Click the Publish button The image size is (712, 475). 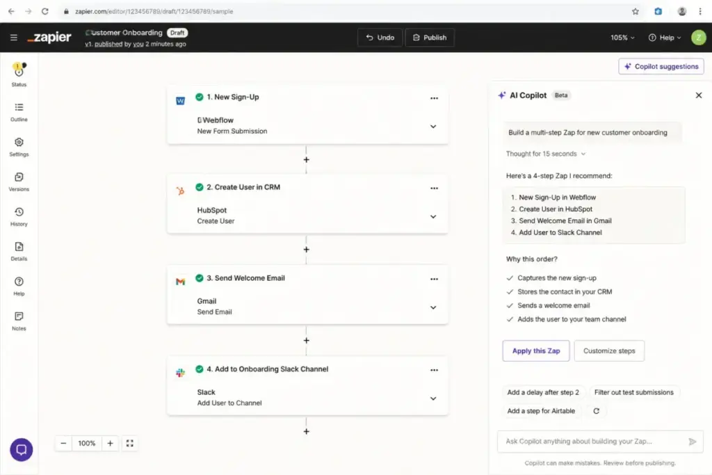pos(430,38)
